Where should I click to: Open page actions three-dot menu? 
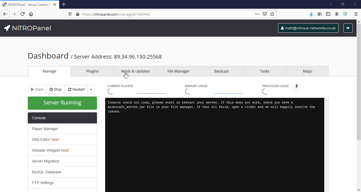[257, 14]
